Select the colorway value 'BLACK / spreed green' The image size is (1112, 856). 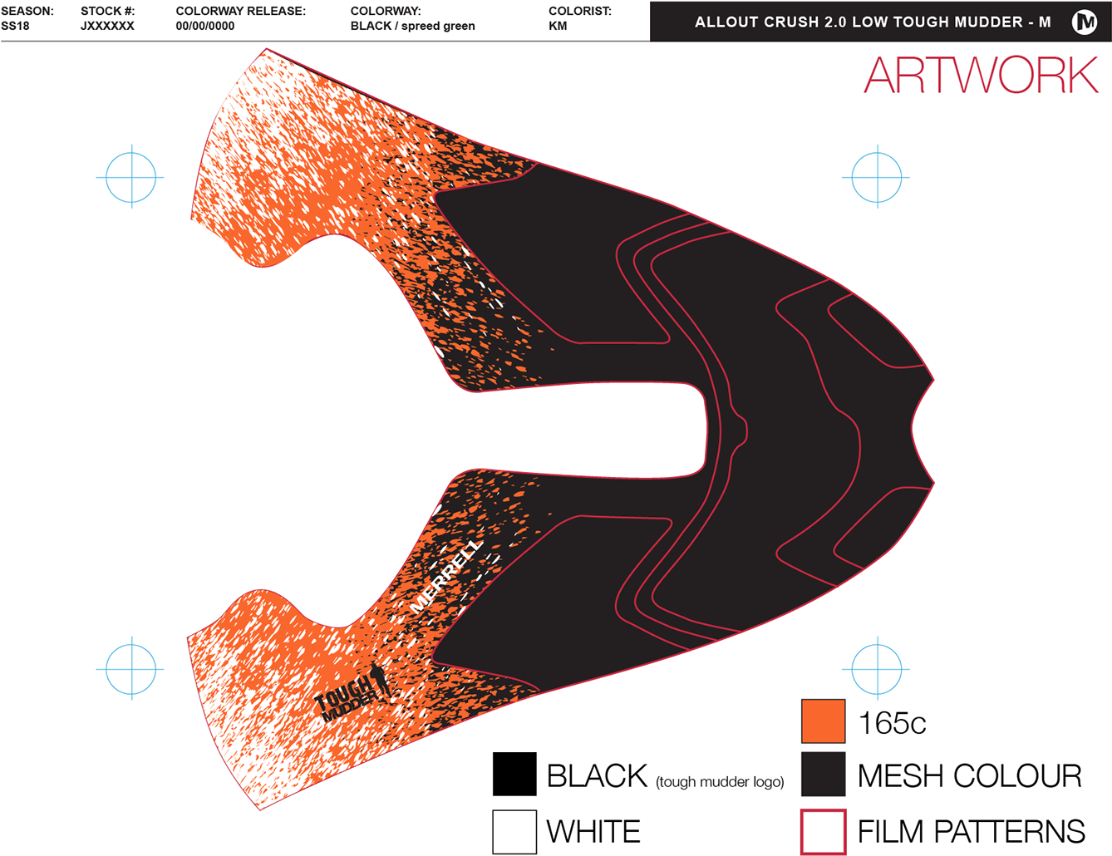click(x=413, y=26)
